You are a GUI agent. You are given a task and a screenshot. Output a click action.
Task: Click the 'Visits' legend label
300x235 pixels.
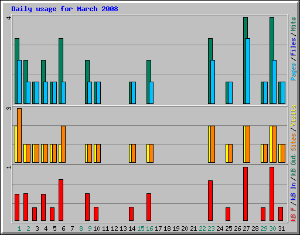[x=293, y=116]
